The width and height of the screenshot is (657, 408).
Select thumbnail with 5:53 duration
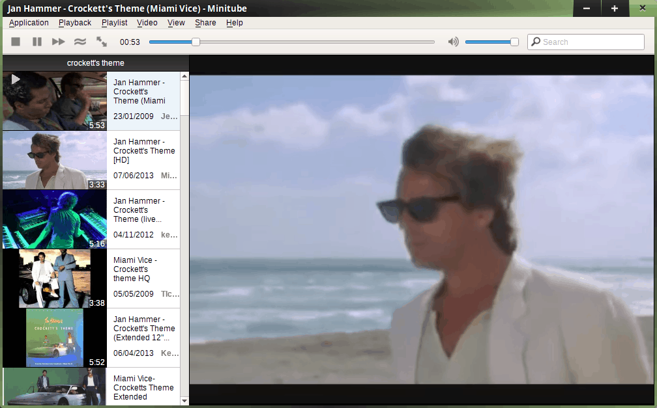55,101
